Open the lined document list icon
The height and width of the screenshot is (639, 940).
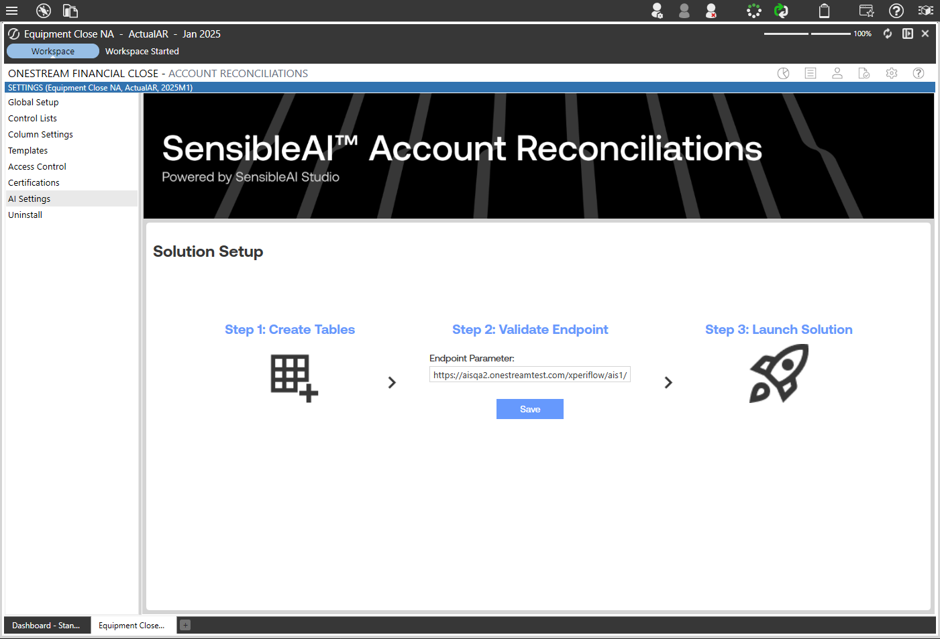811,73
